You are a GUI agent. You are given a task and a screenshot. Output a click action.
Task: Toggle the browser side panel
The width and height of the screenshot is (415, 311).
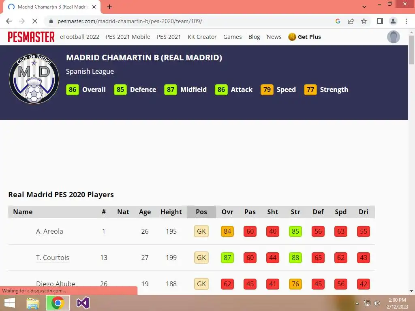tap(380, 21)
